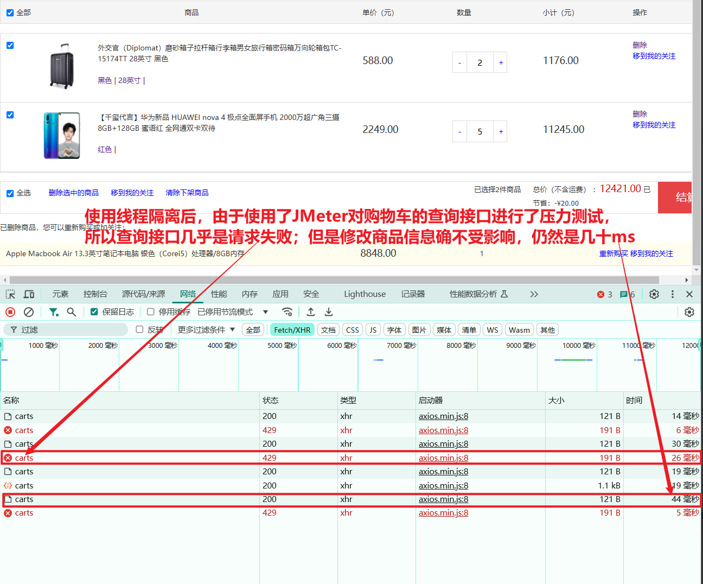The image size is (703, 584).
Task: Click the import HAR upload icon
Action: pos(310,312)
